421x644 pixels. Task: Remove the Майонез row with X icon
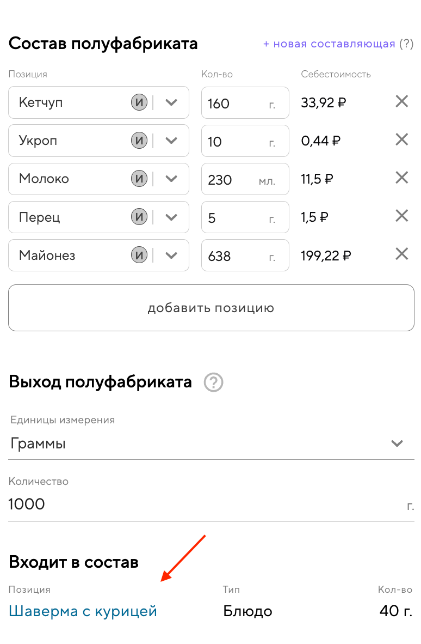(x=401, y=254)
